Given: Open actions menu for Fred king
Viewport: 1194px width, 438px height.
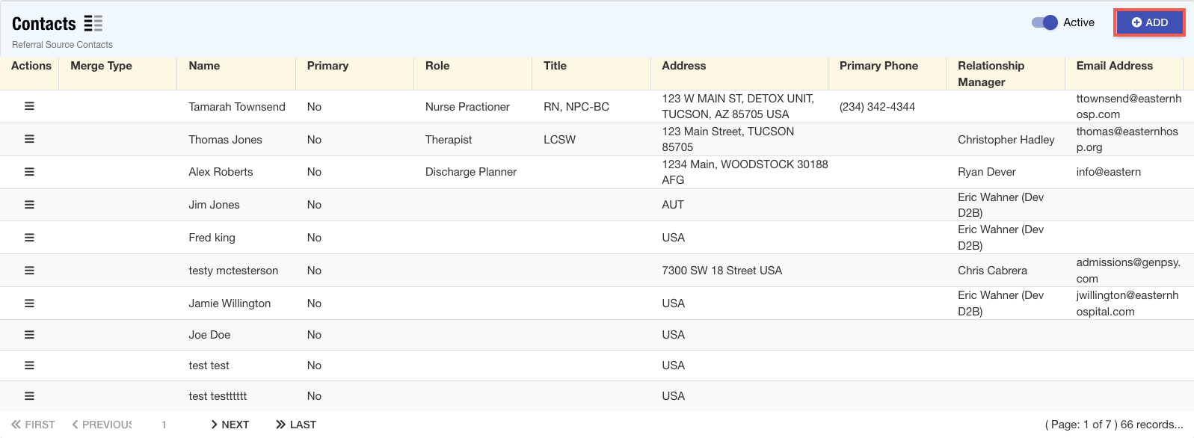Looking at the screenshot, I should [x=29, y=238].
